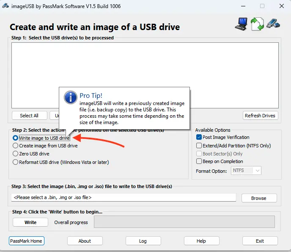Click the computer monitor icon in the header
291x252 pixels.
point(241,24)
